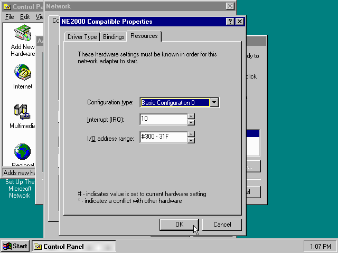338x253 pixels.
Task: Click the Interrupt (IRQ) label
Action: coord(106,120)
